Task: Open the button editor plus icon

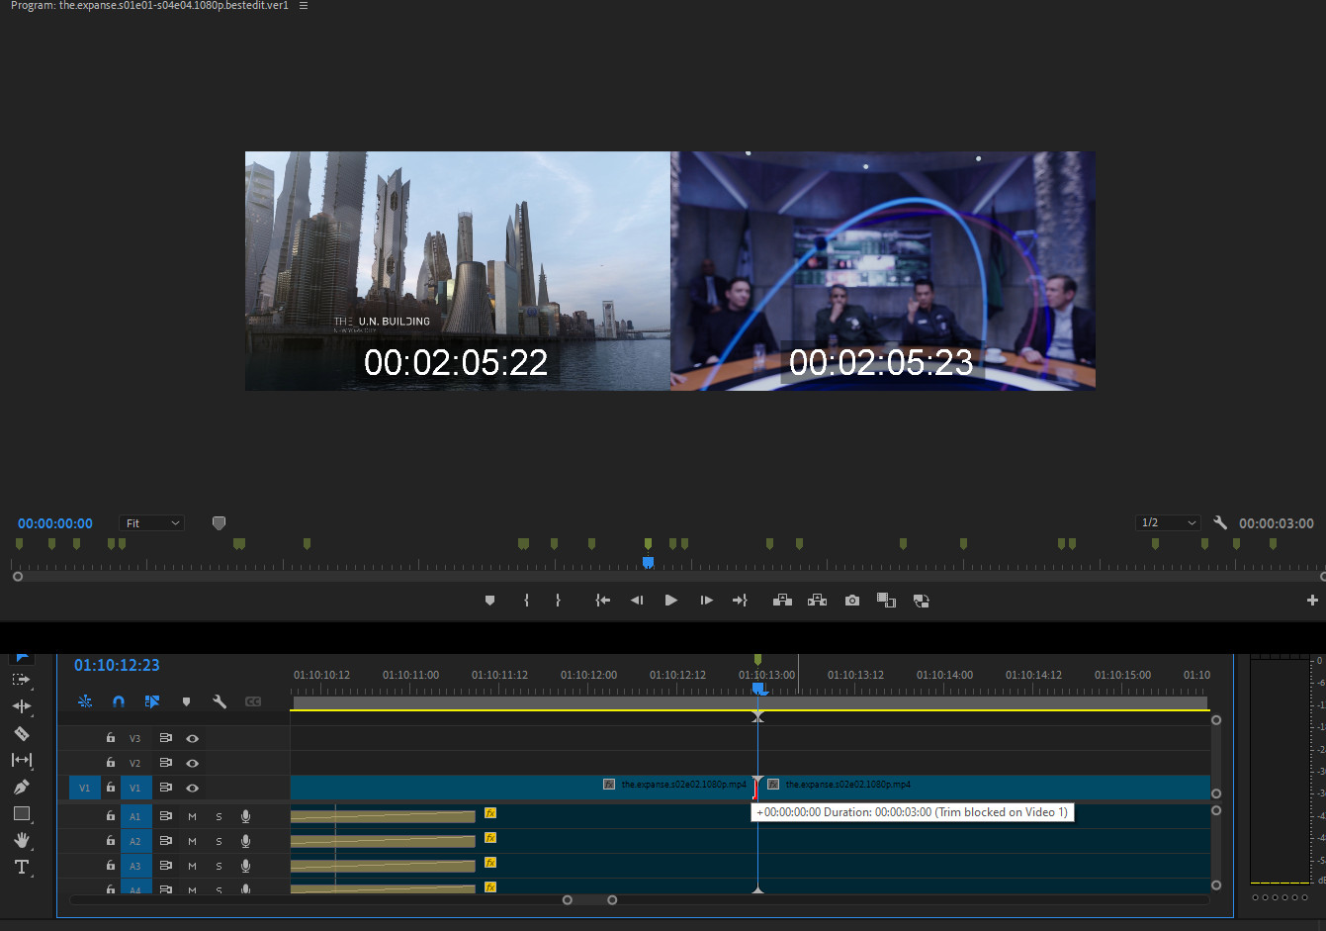Action: click(1312, 601)
